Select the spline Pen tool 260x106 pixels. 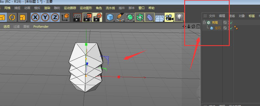coord(120,17)
